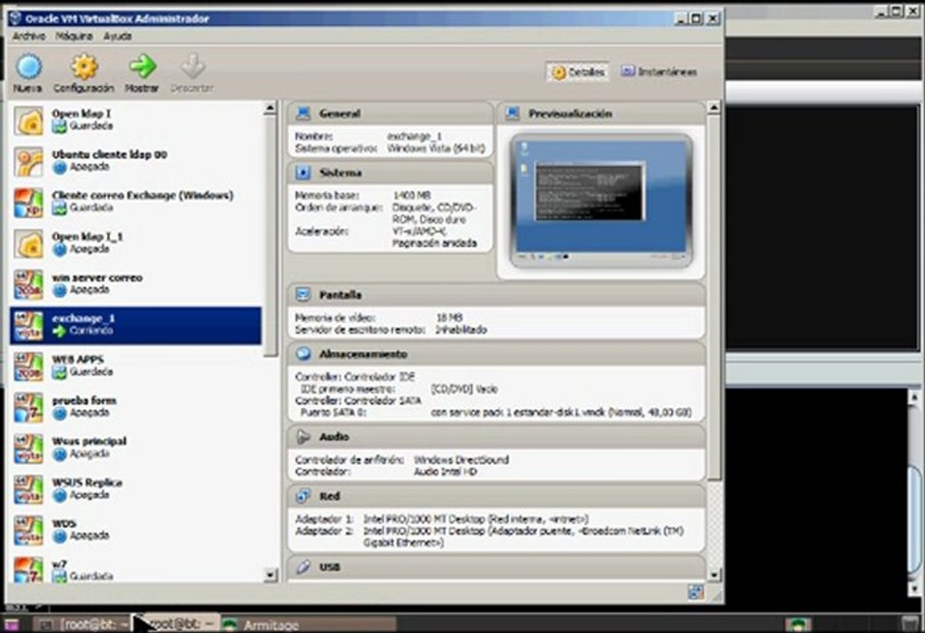The image size is (925, 633).
Task: Click the 'Windows Vista (64 bit)' text
Action: tap(436, 149)
